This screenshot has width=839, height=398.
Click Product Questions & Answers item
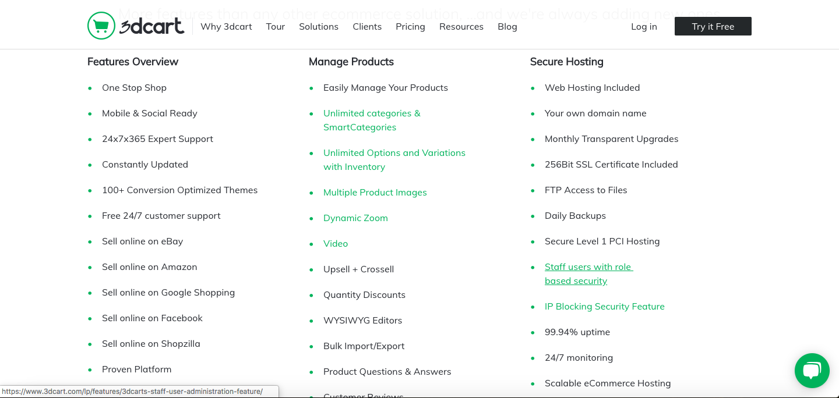(387, 372)
